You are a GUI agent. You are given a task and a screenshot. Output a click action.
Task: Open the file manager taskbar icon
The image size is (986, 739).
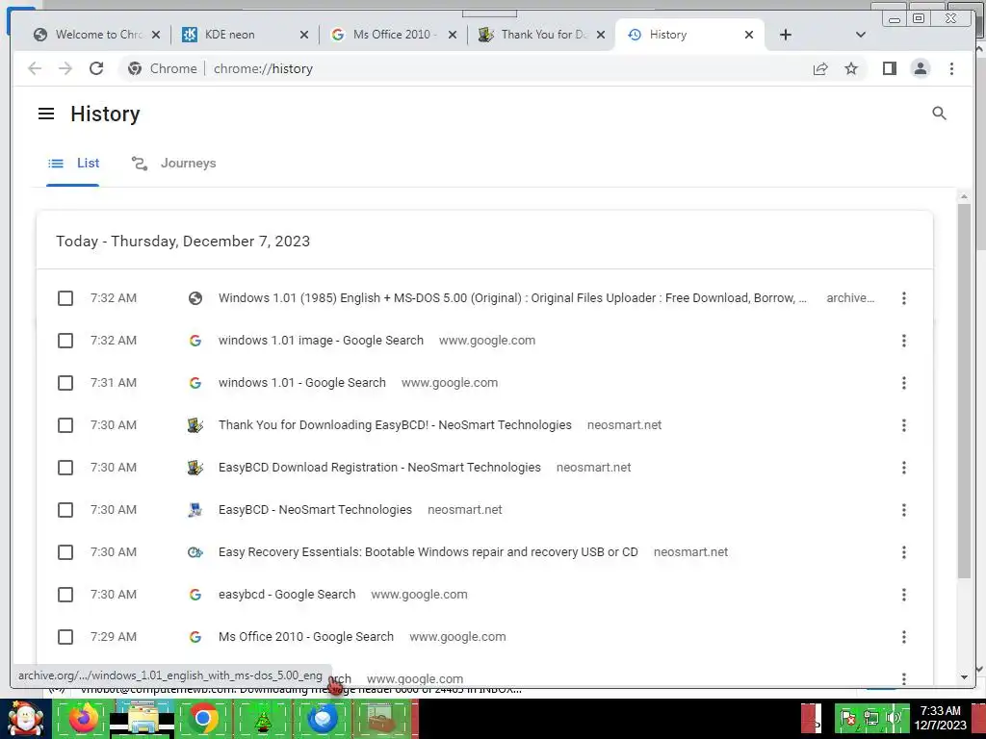point(143,719)
